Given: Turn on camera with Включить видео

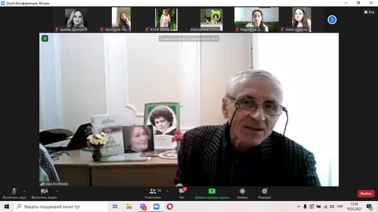Looking at the screenshot, I should pos(44,193).
